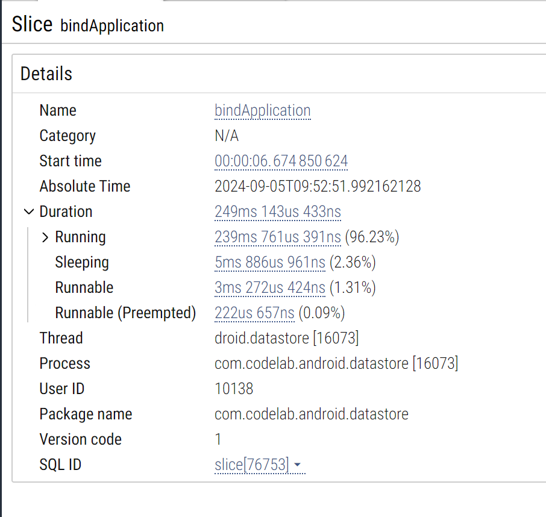This screenshot has height=517, width=546.
Task: Select the Package name value
Action: pyautogui.click(x=312, y=415)
